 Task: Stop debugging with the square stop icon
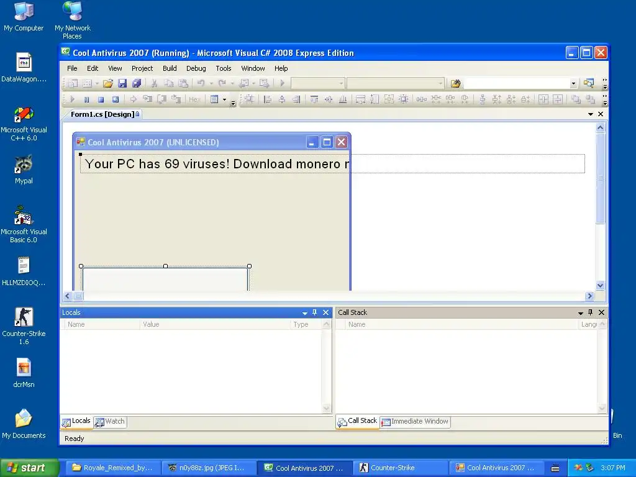101,99
